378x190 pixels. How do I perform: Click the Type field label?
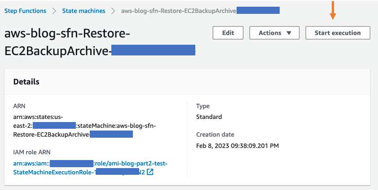click(x=203, y=106)
